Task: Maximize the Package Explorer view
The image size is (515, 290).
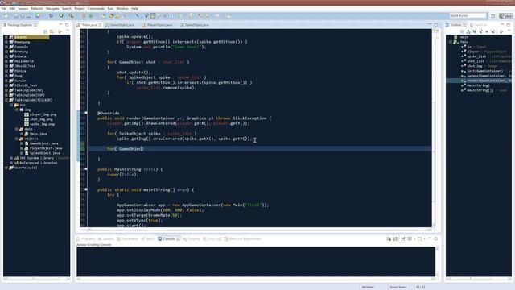Action: 67,25
